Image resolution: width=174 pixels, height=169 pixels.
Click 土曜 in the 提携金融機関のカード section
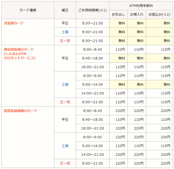[65, 146]
